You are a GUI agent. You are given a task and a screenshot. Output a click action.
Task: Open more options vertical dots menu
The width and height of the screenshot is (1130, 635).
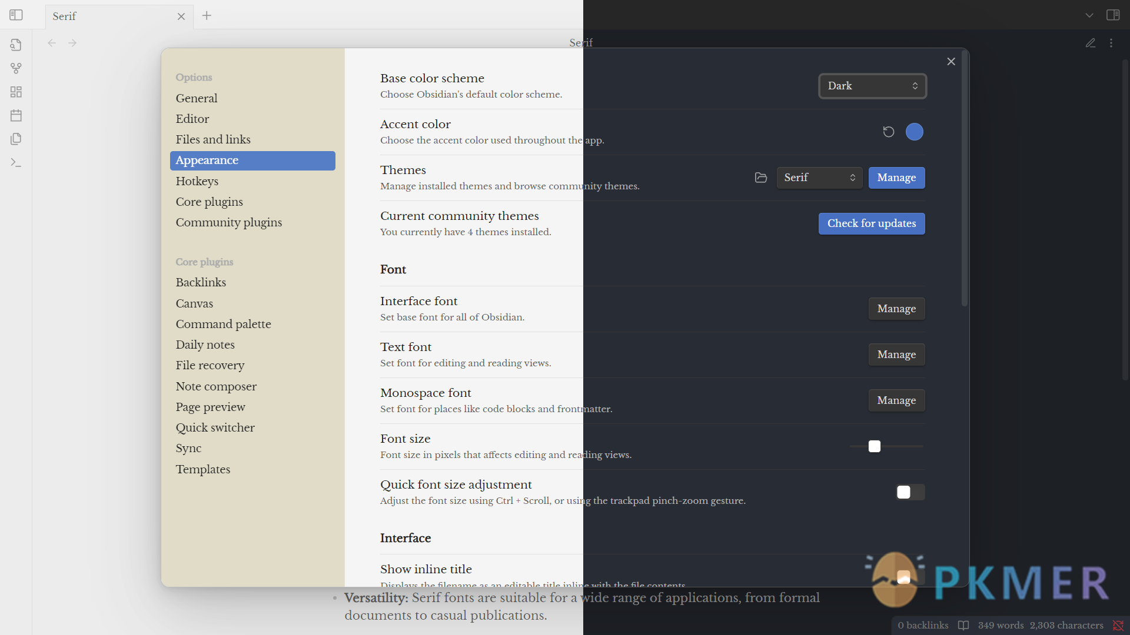click(x=1111, y=43)
